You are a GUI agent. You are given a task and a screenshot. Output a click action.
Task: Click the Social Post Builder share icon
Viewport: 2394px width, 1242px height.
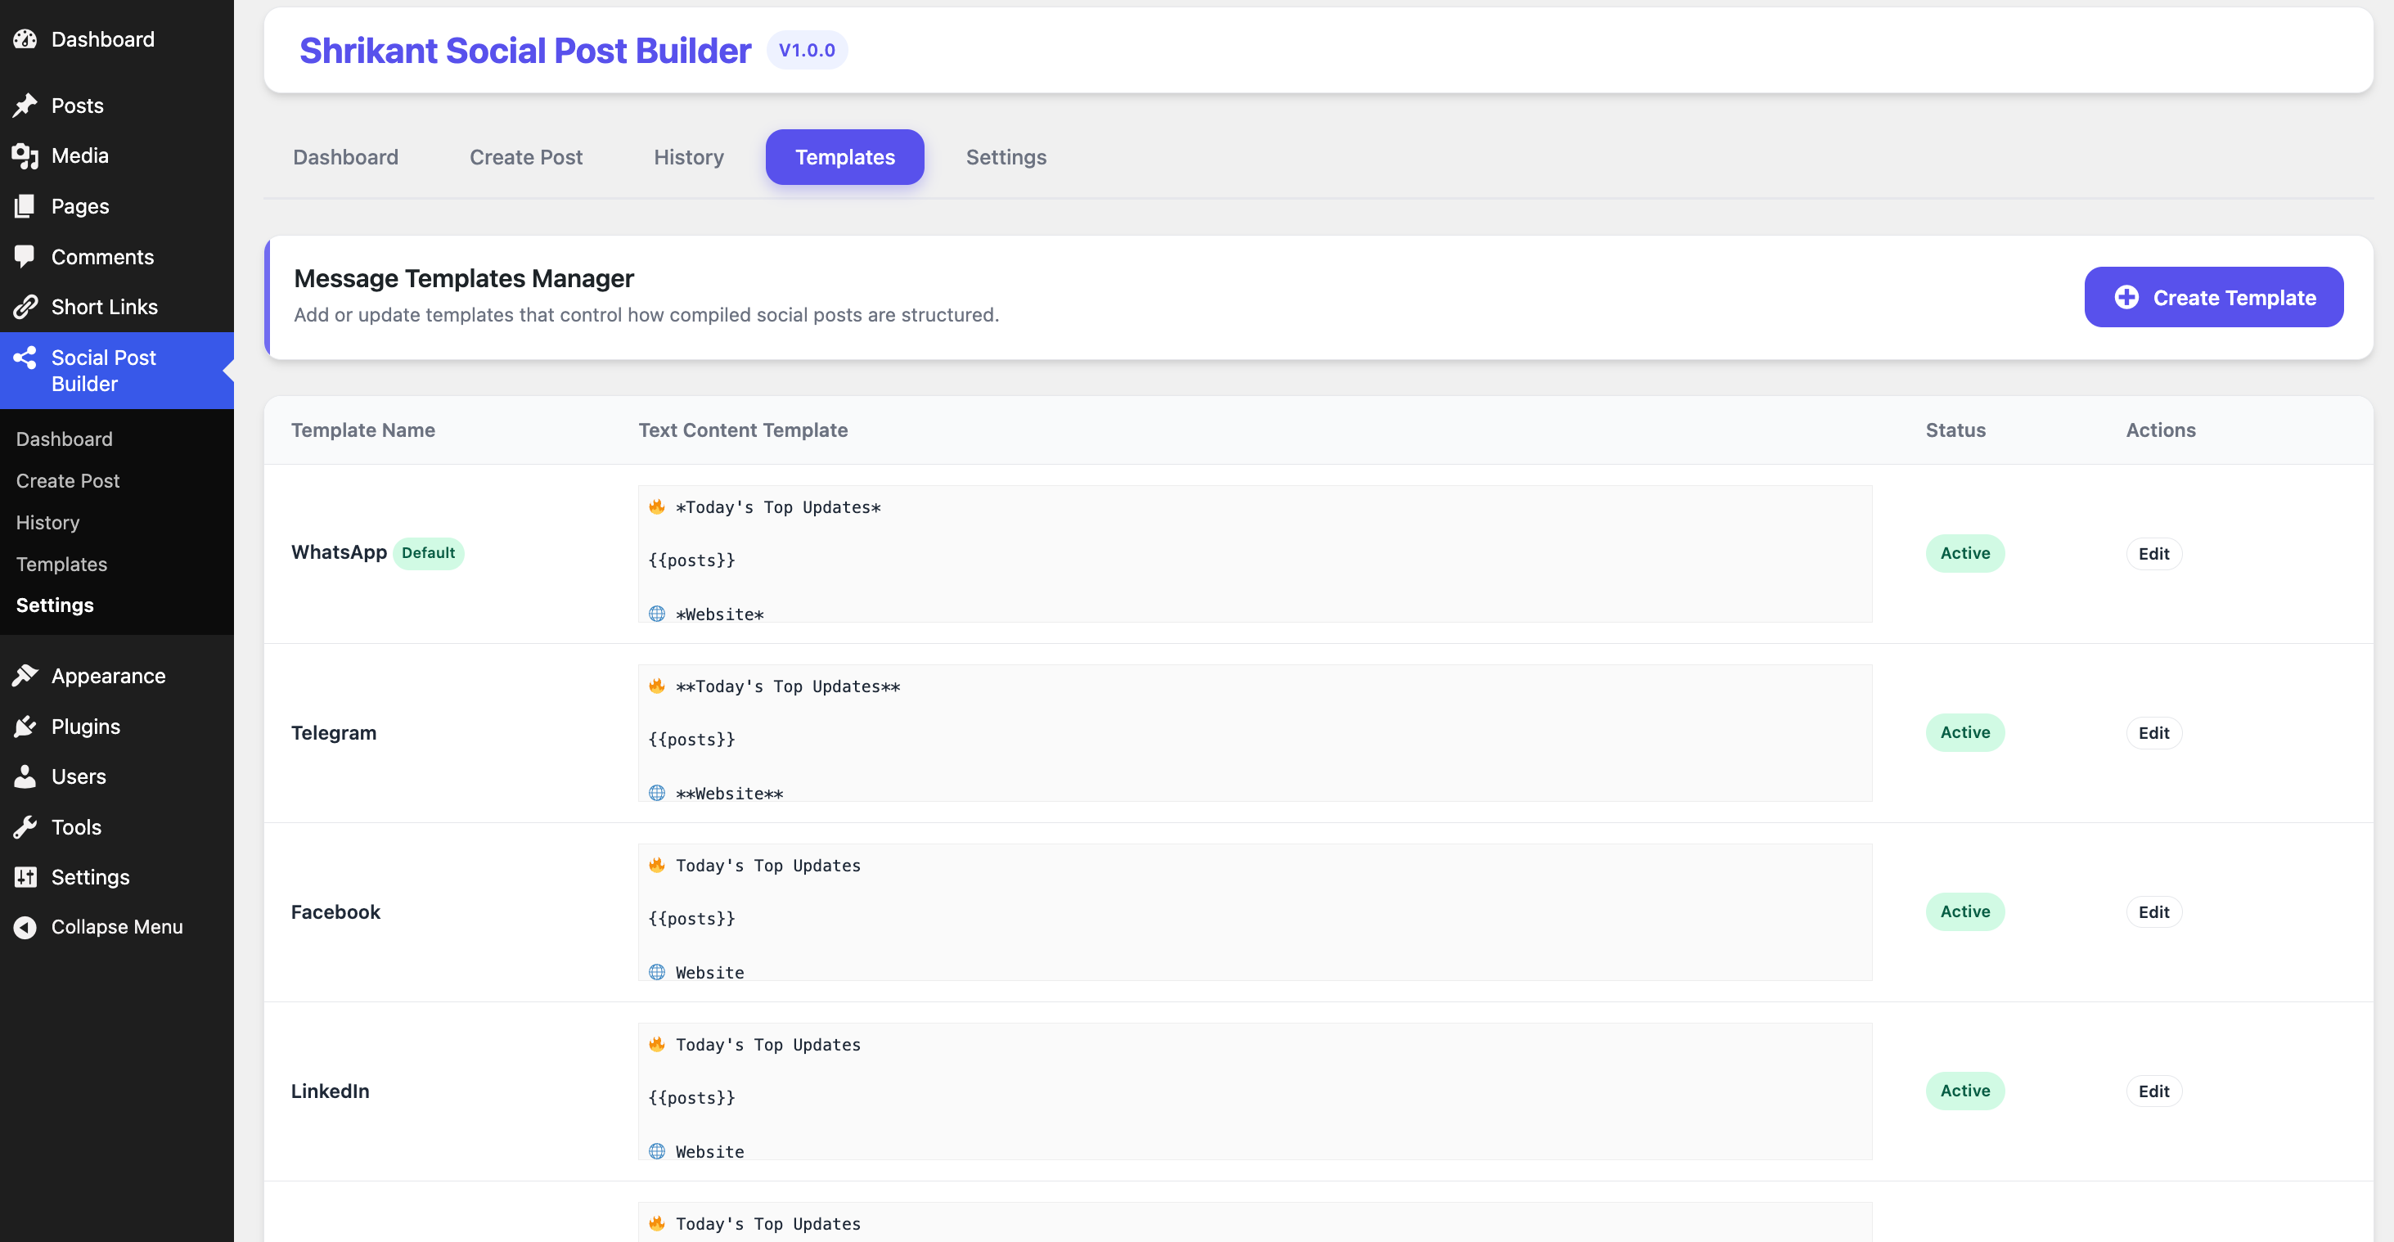(25, 358)
